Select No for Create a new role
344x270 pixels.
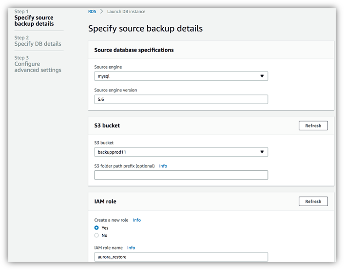click(x=96, y=235)
